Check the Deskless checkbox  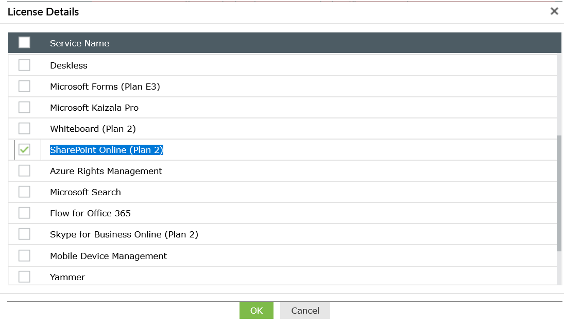coord(24,65)
